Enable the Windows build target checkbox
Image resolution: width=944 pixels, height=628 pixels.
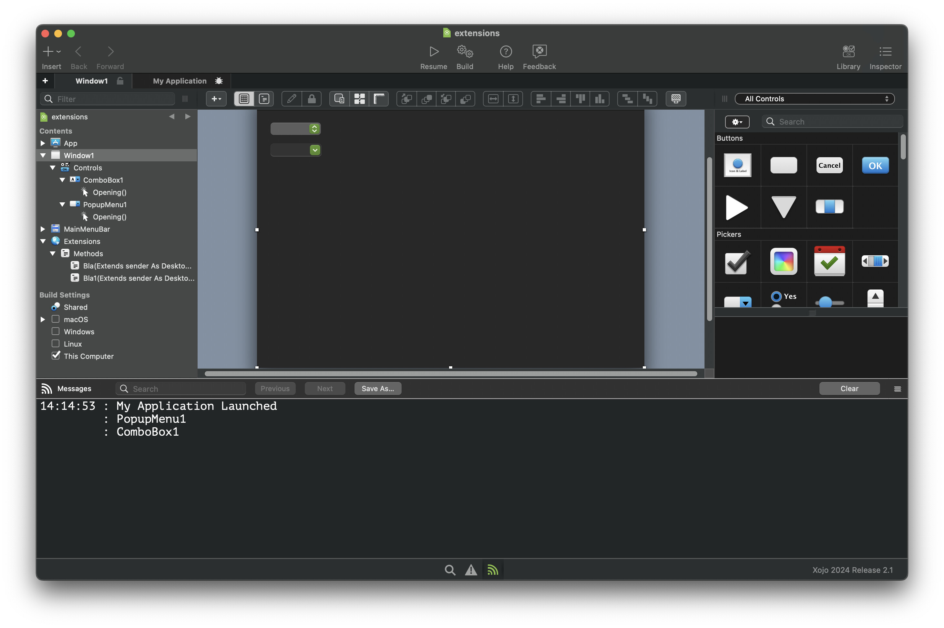coord(56,331)
